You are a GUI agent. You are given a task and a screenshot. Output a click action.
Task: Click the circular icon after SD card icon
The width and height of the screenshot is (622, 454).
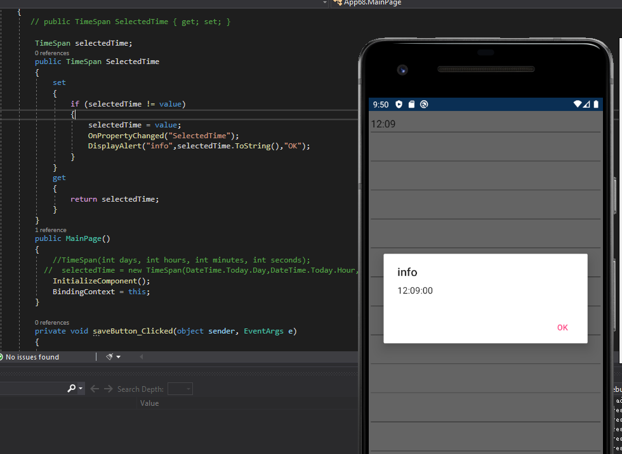424,105
